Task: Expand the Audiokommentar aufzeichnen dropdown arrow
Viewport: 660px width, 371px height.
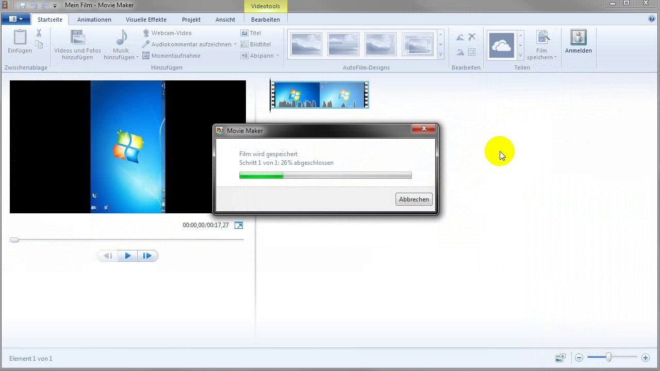Action: pos(235,44)
